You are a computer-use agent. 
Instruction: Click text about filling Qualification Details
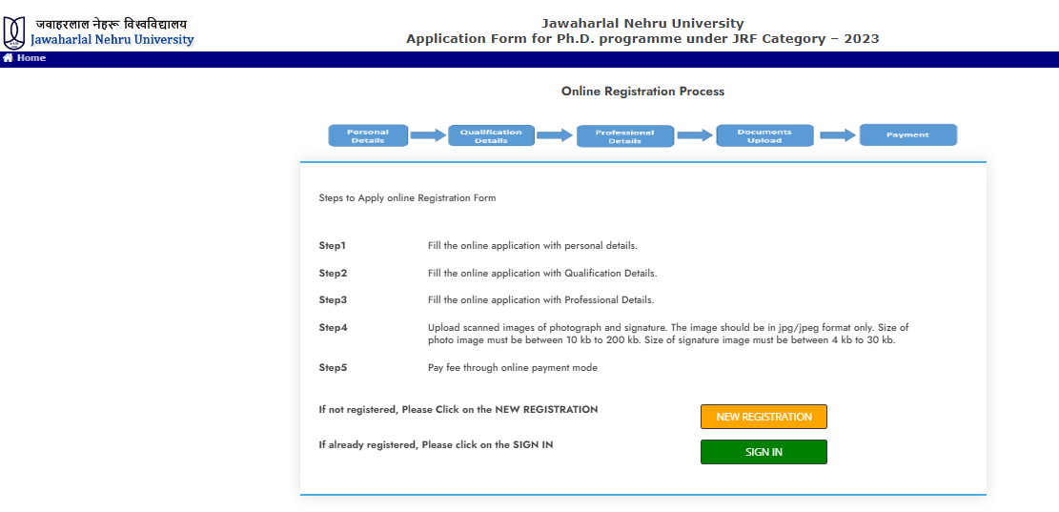542,273
